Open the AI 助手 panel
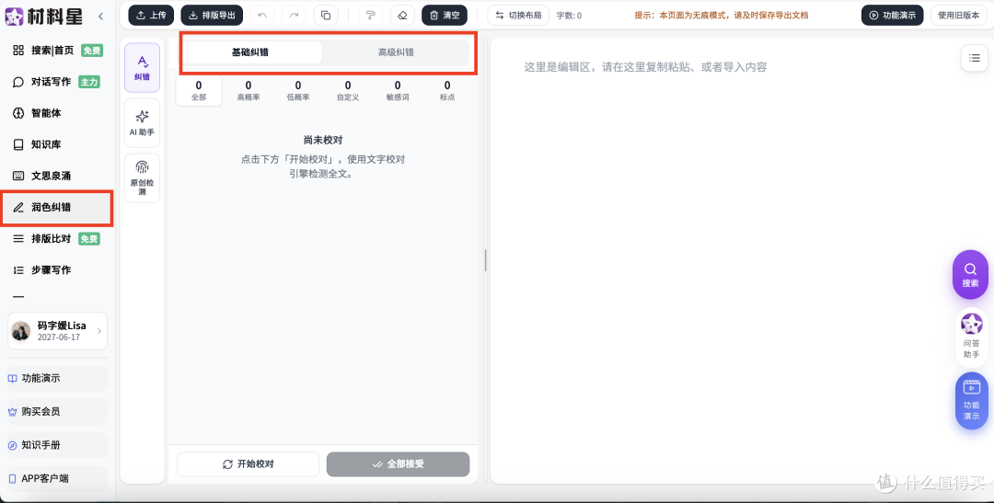The height and width of the screenshot is (503, 994). tap(142, 123)
